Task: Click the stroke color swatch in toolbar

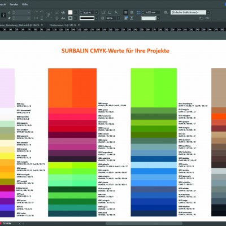Action: [70, 18]
